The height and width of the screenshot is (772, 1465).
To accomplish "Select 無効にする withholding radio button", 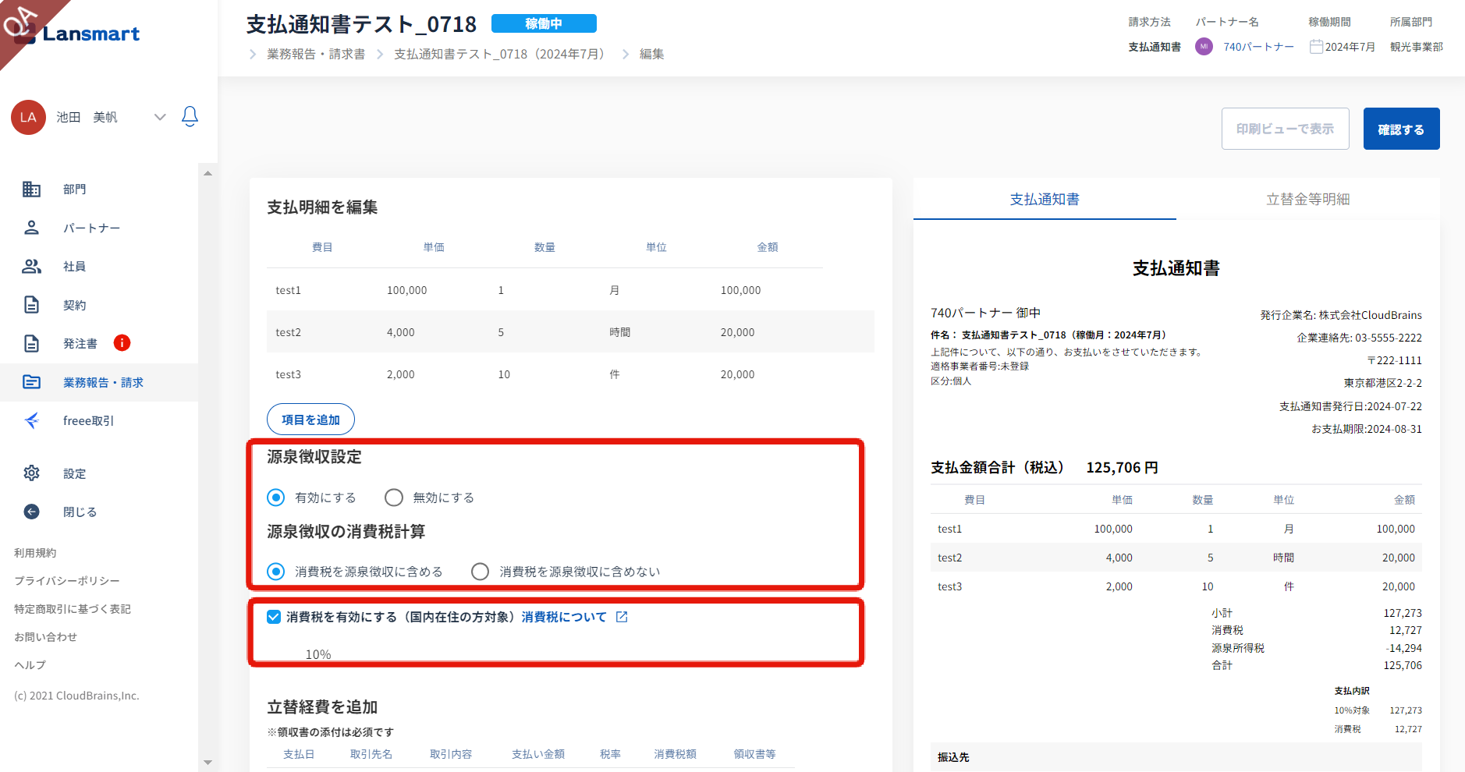I will 394,498.
